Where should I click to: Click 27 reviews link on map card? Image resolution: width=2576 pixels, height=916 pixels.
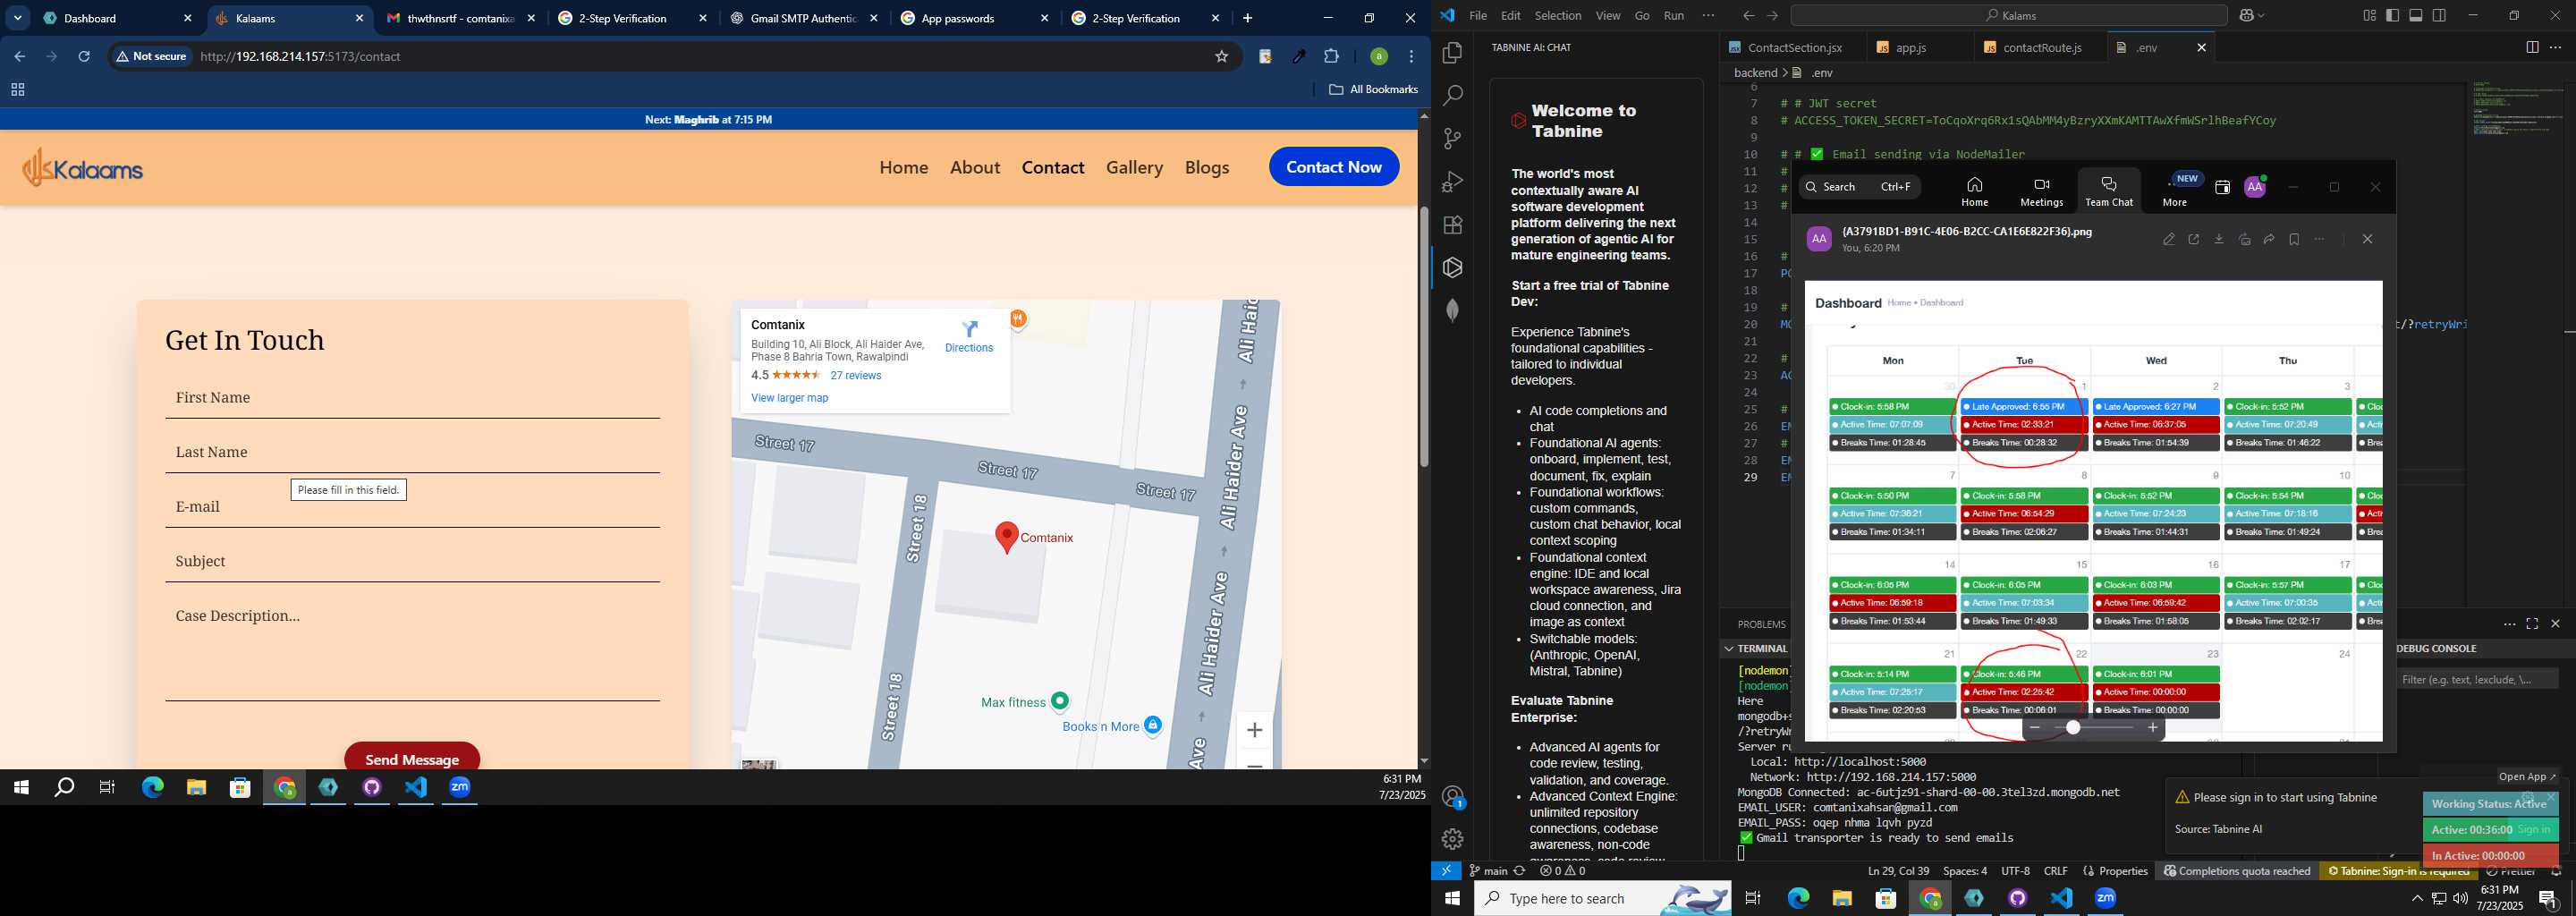click(x=855, y=376)
